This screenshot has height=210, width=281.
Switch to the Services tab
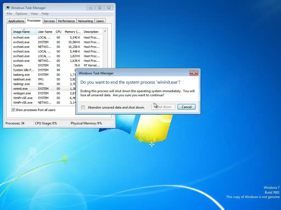pyautogui.click(x=49, y=21)
